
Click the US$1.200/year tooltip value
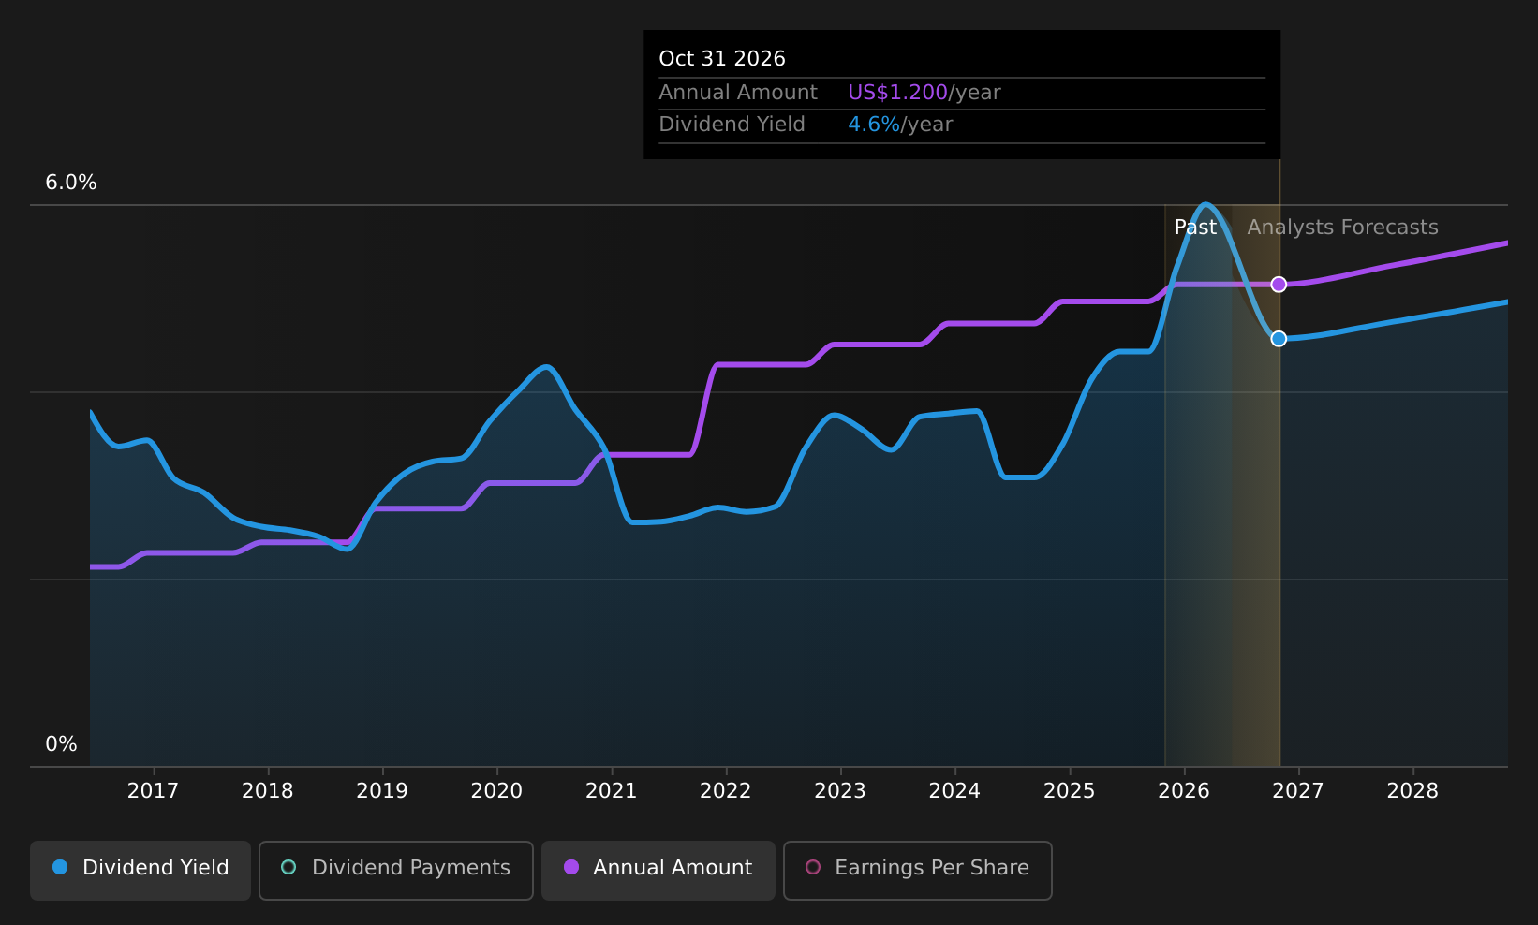[924, 93]
